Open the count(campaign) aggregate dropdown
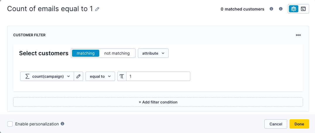This screenshot has height=133, width=315. coord(47,76)
